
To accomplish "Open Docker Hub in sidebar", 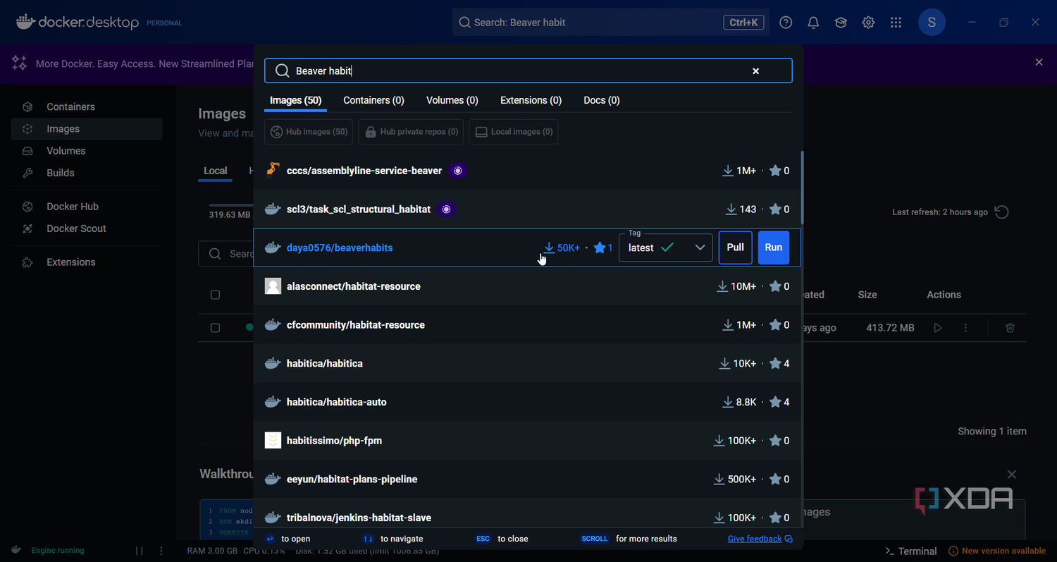I will (87, 207).
